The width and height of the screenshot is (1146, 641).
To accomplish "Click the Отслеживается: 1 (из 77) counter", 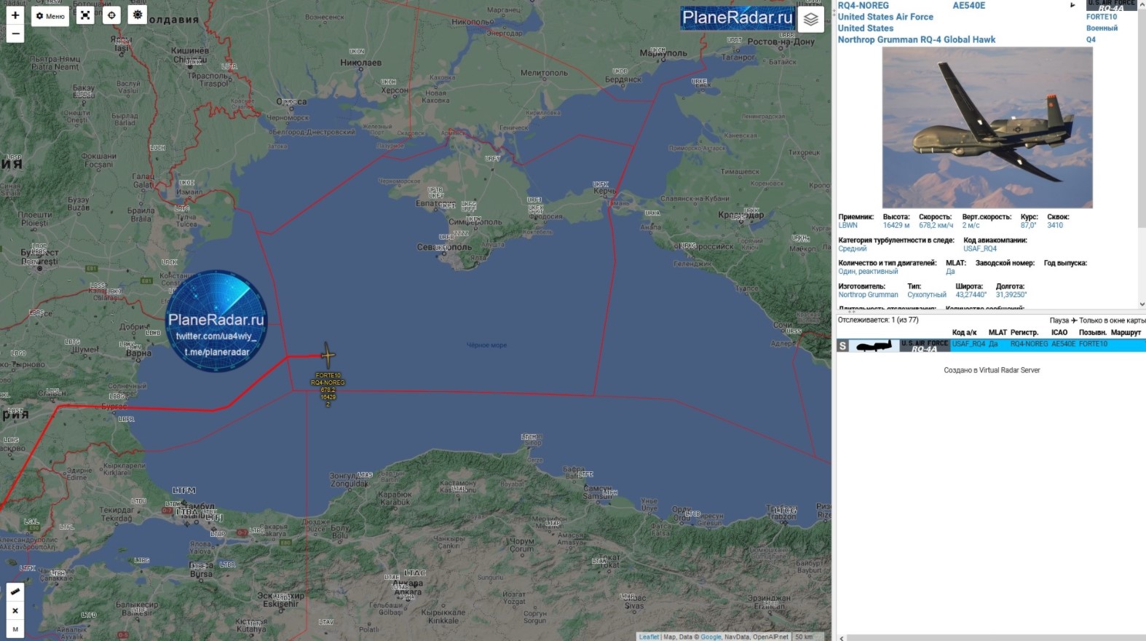I will pos(878,320).
